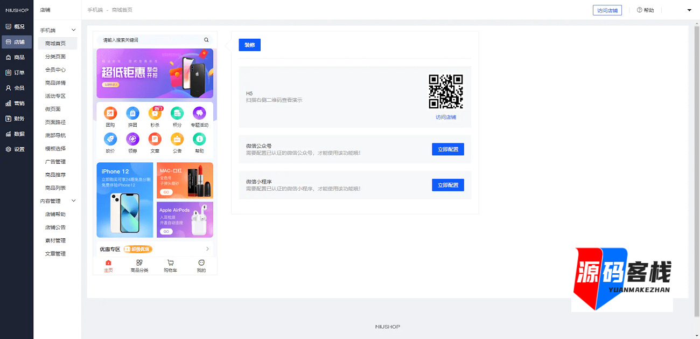
Task: Click the 专题活动 icon
Action: point(199,113)
